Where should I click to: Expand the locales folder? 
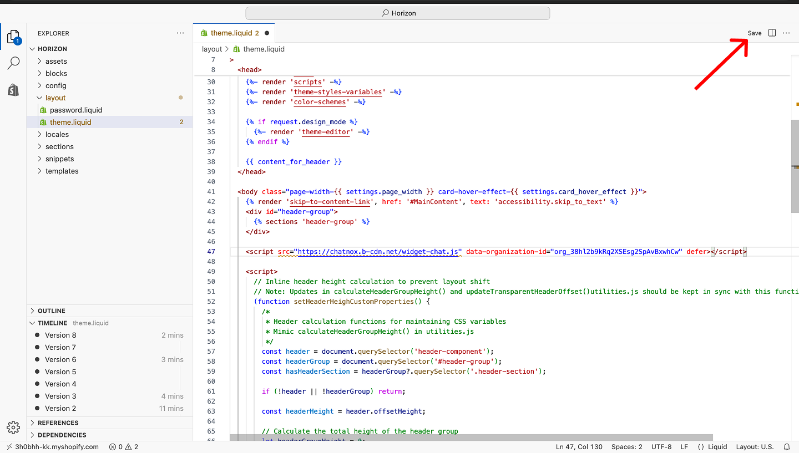tap(110, 135)
